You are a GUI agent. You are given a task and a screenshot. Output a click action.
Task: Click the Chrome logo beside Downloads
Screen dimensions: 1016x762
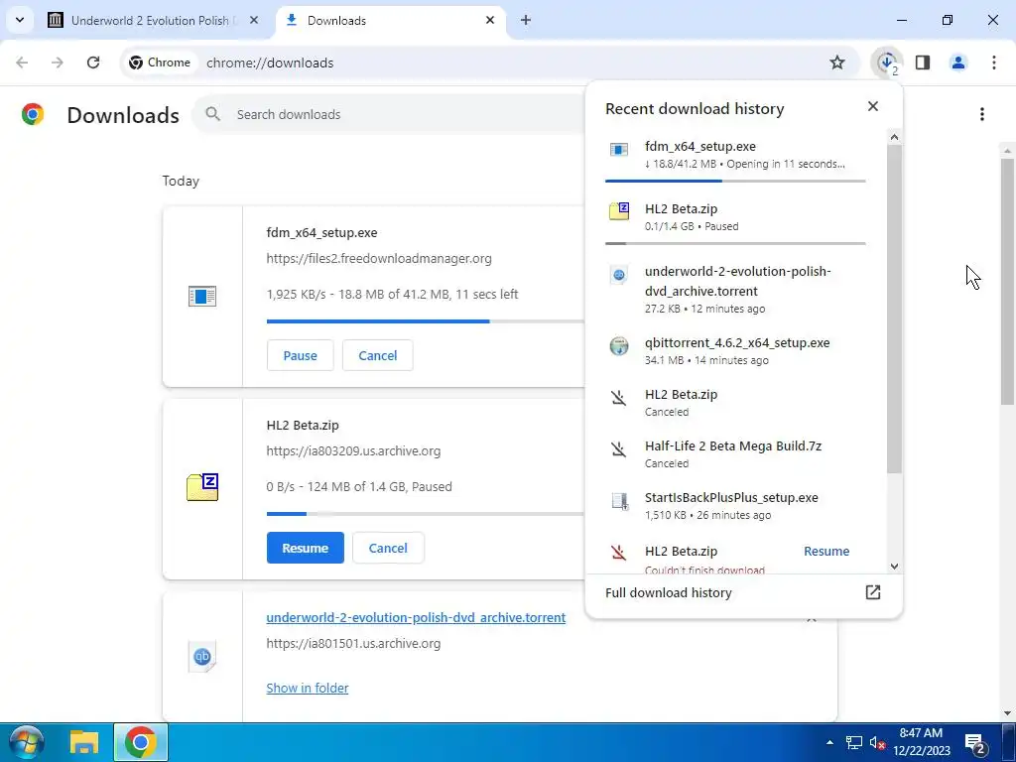33,114
